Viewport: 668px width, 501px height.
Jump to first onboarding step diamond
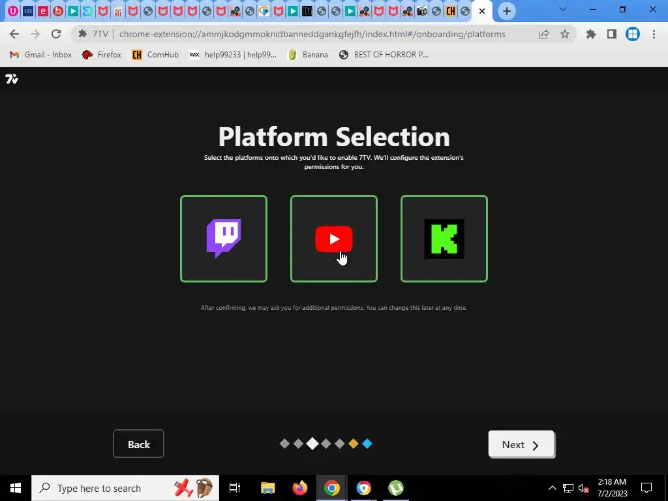(x=284, y=444)
